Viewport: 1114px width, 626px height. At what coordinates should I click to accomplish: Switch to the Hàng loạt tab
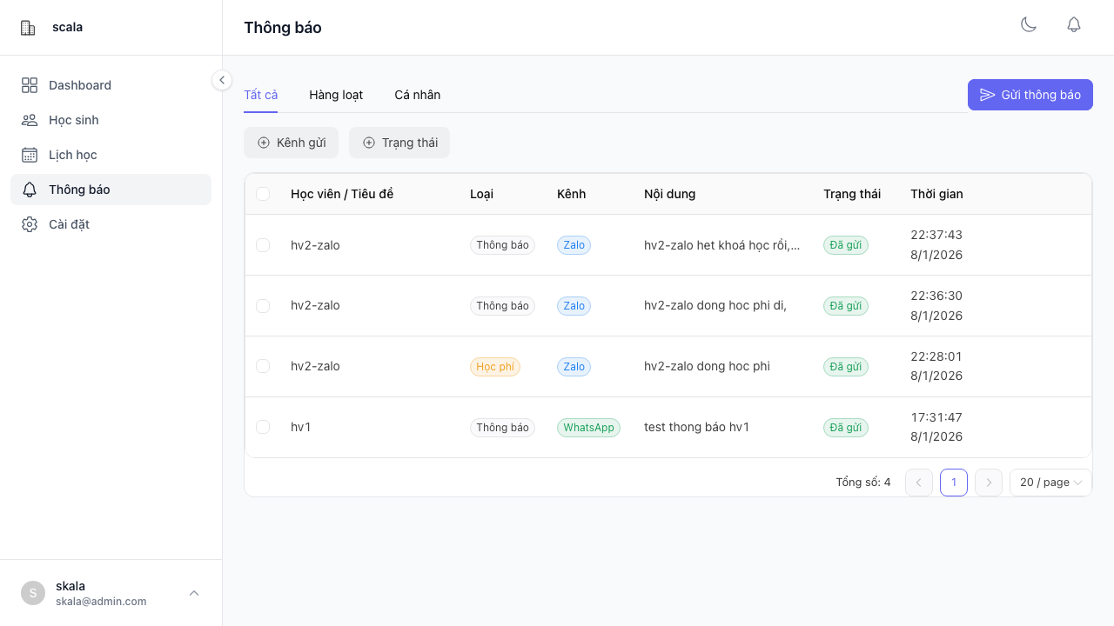point(336,95)
